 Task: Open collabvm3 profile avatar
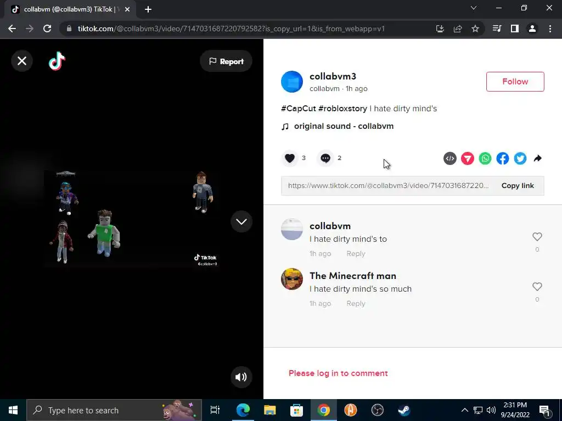coord(292,82)
